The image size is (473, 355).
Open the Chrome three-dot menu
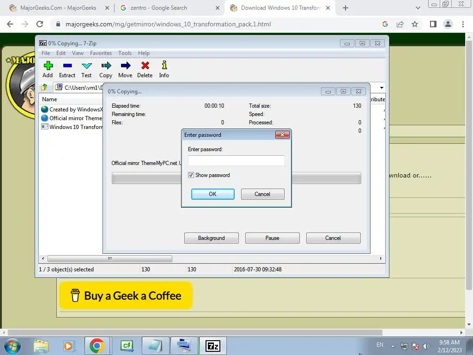(x=463, y=24)
